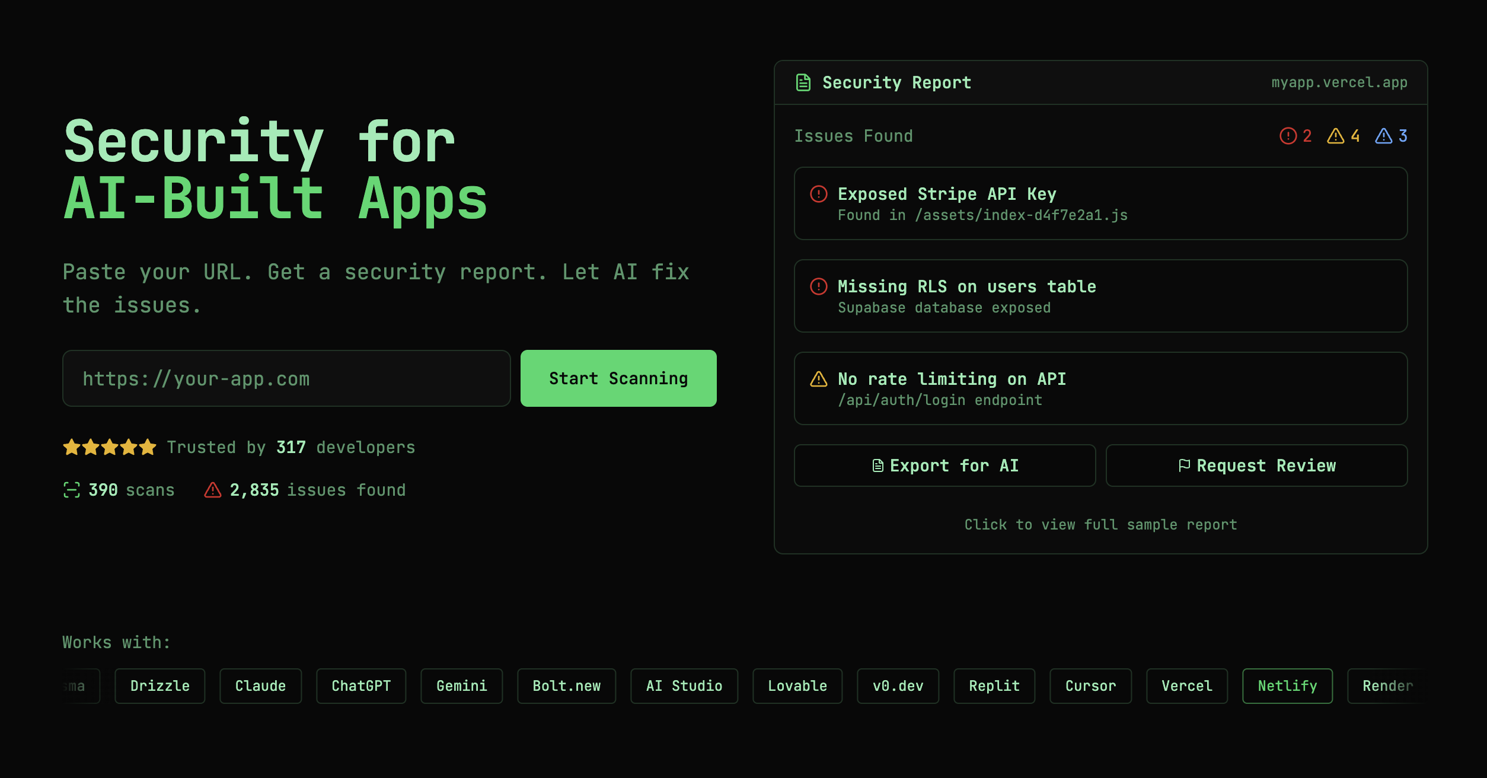The height and width of the screenshot is (778, 1487).
Task: Click the myapp.vercel.app domain label
Action: click(x=1339, y=82)
